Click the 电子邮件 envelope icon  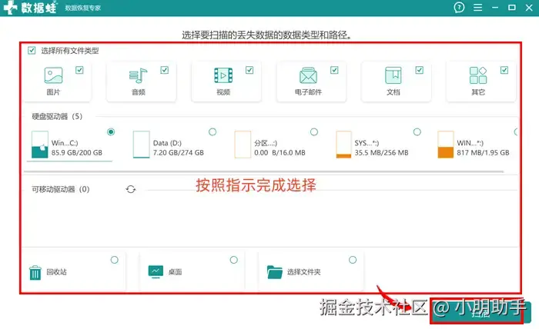click(x=308, y=75)
